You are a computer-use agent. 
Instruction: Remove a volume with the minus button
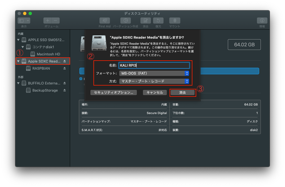click(56, 21)
